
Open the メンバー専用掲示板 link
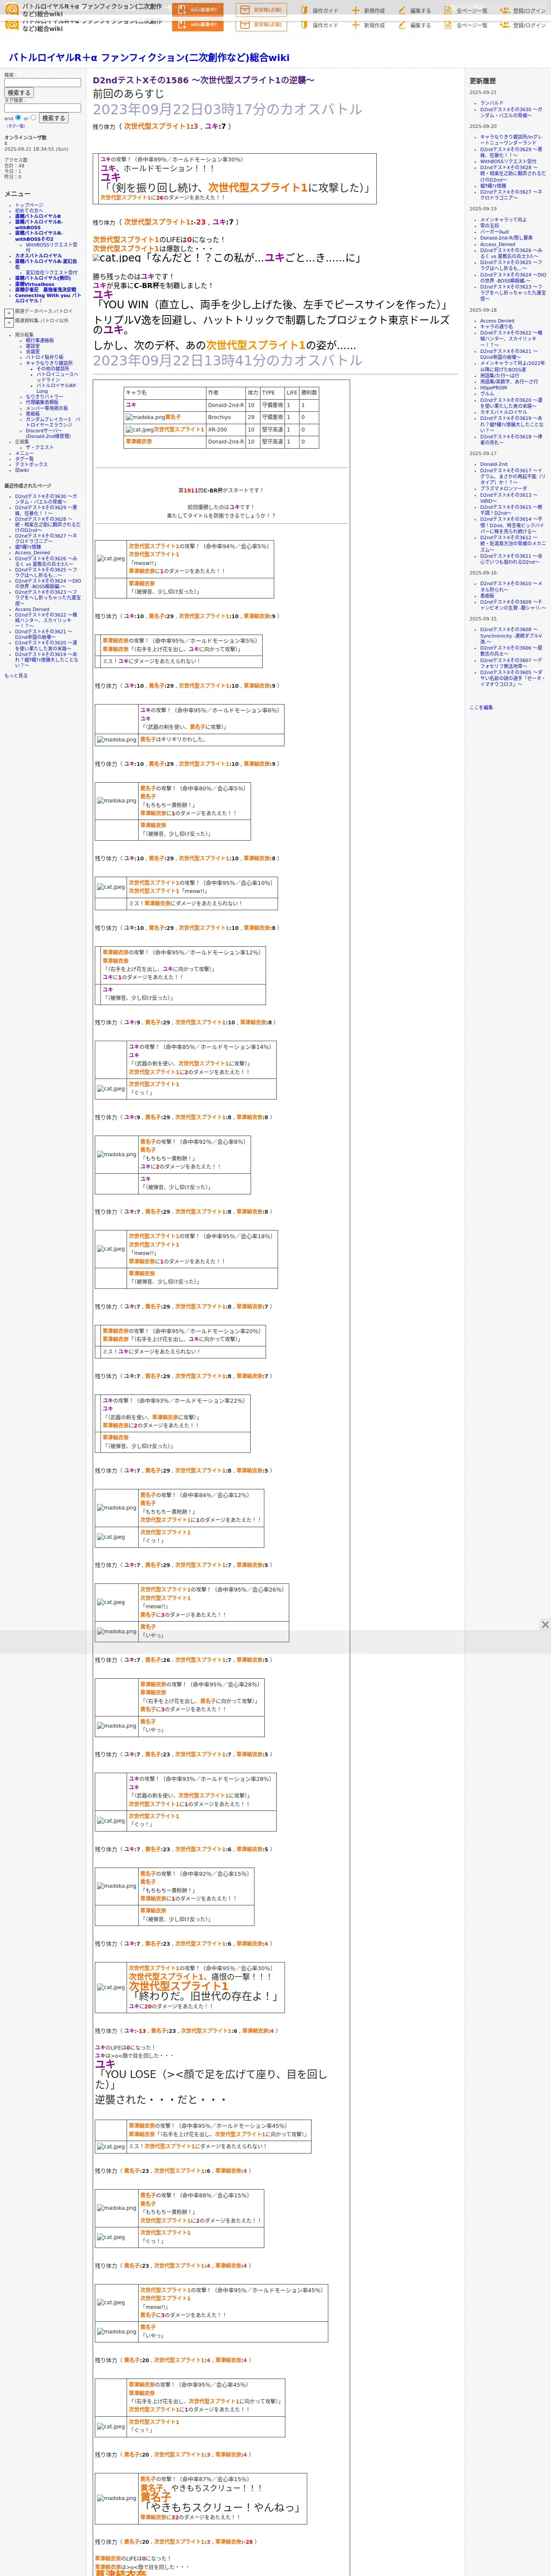[x=47, y=408]
